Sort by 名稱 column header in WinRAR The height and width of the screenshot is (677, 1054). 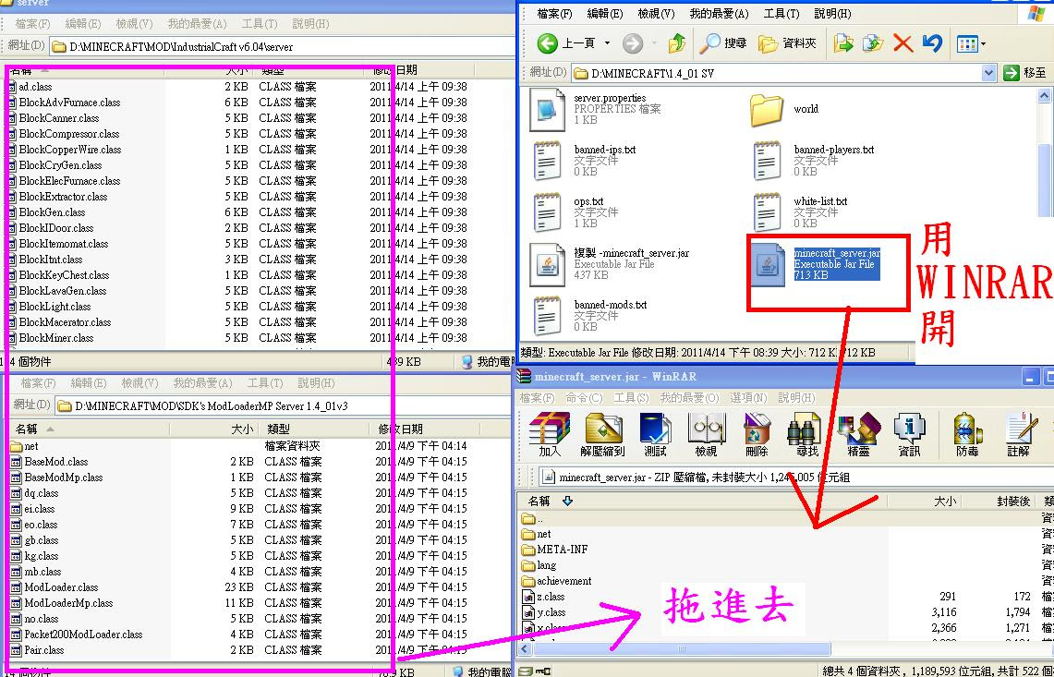pos(702,501)
